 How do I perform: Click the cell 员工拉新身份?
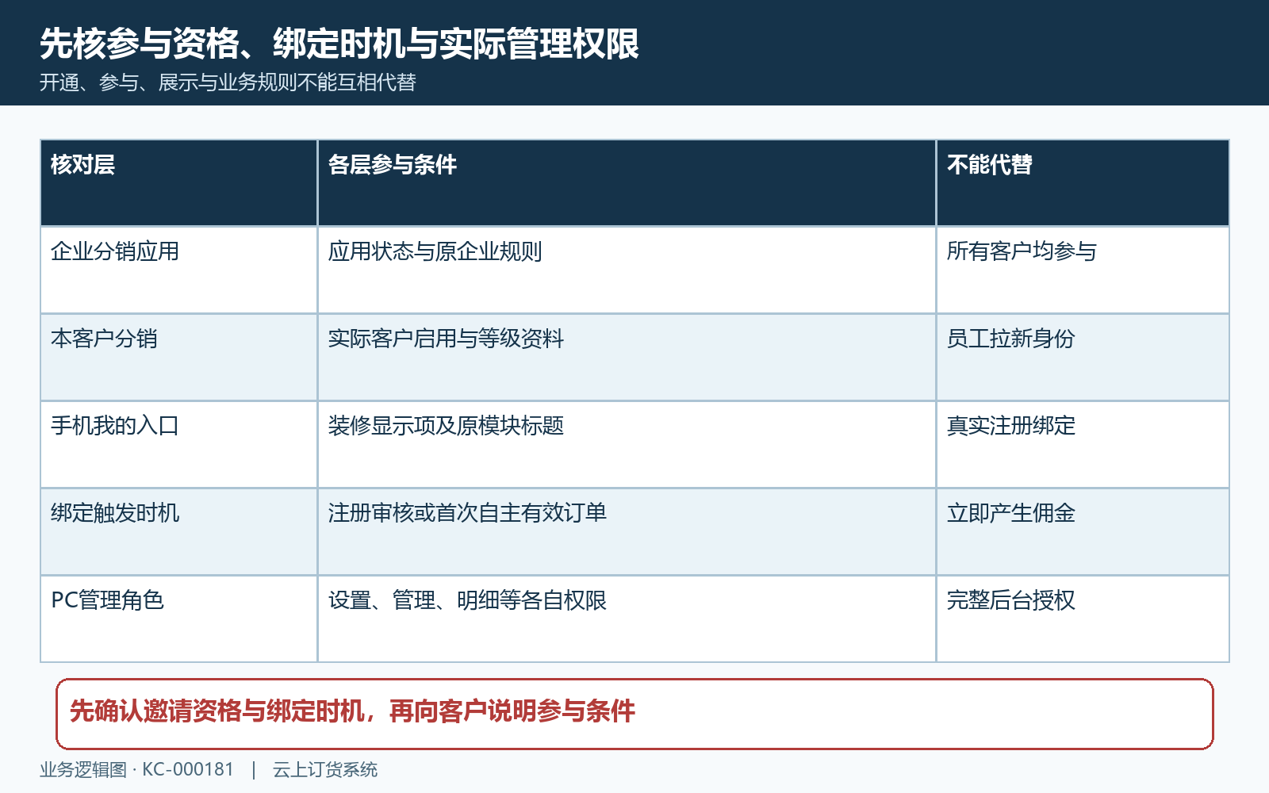tap(1083, 358)
